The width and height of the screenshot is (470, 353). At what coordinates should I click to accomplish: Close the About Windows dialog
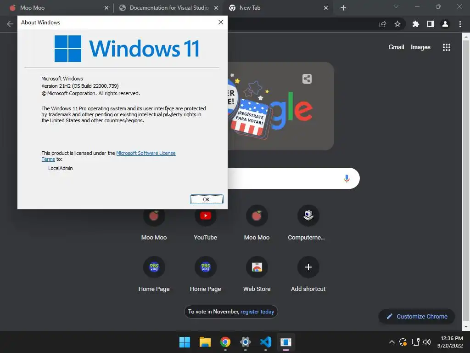click(x=221, y=22)
